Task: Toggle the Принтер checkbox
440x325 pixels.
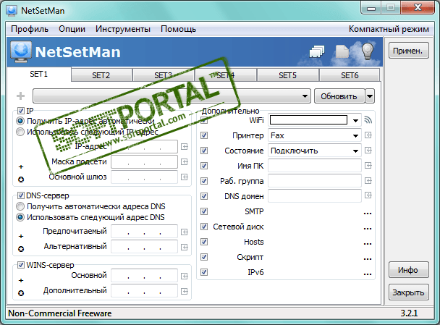Action: (x=204, y=135)
